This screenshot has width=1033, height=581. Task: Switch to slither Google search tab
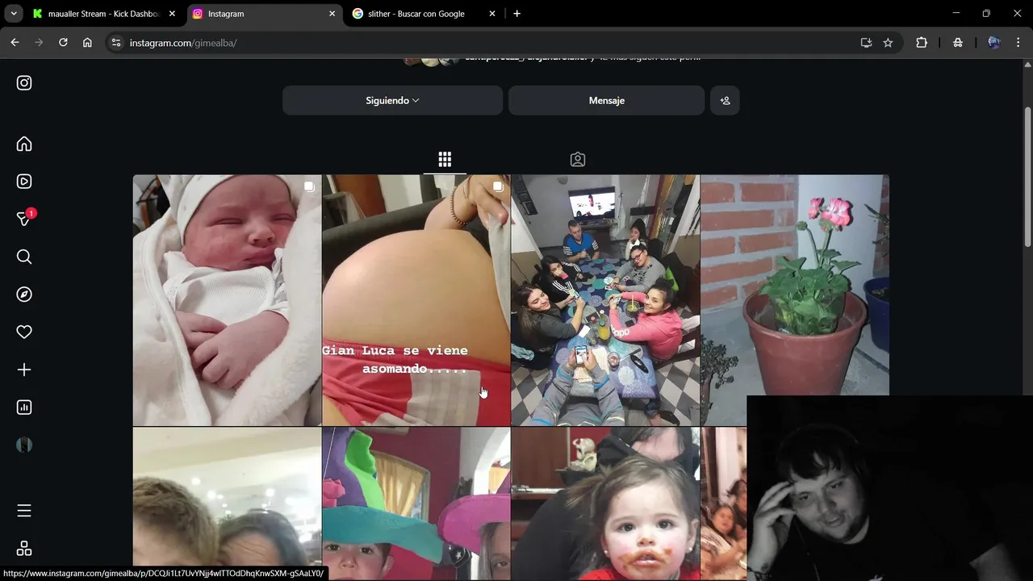pyautogui.click(x=424, y=14)
